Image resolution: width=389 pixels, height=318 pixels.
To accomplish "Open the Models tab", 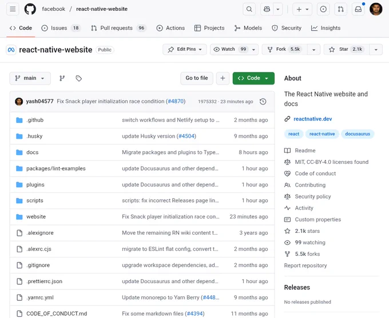I will point(248,28).
